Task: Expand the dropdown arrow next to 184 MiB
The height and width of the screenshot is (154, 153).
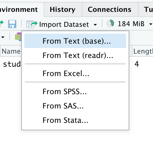Action: pyautogui.click(x=151, y=24)
